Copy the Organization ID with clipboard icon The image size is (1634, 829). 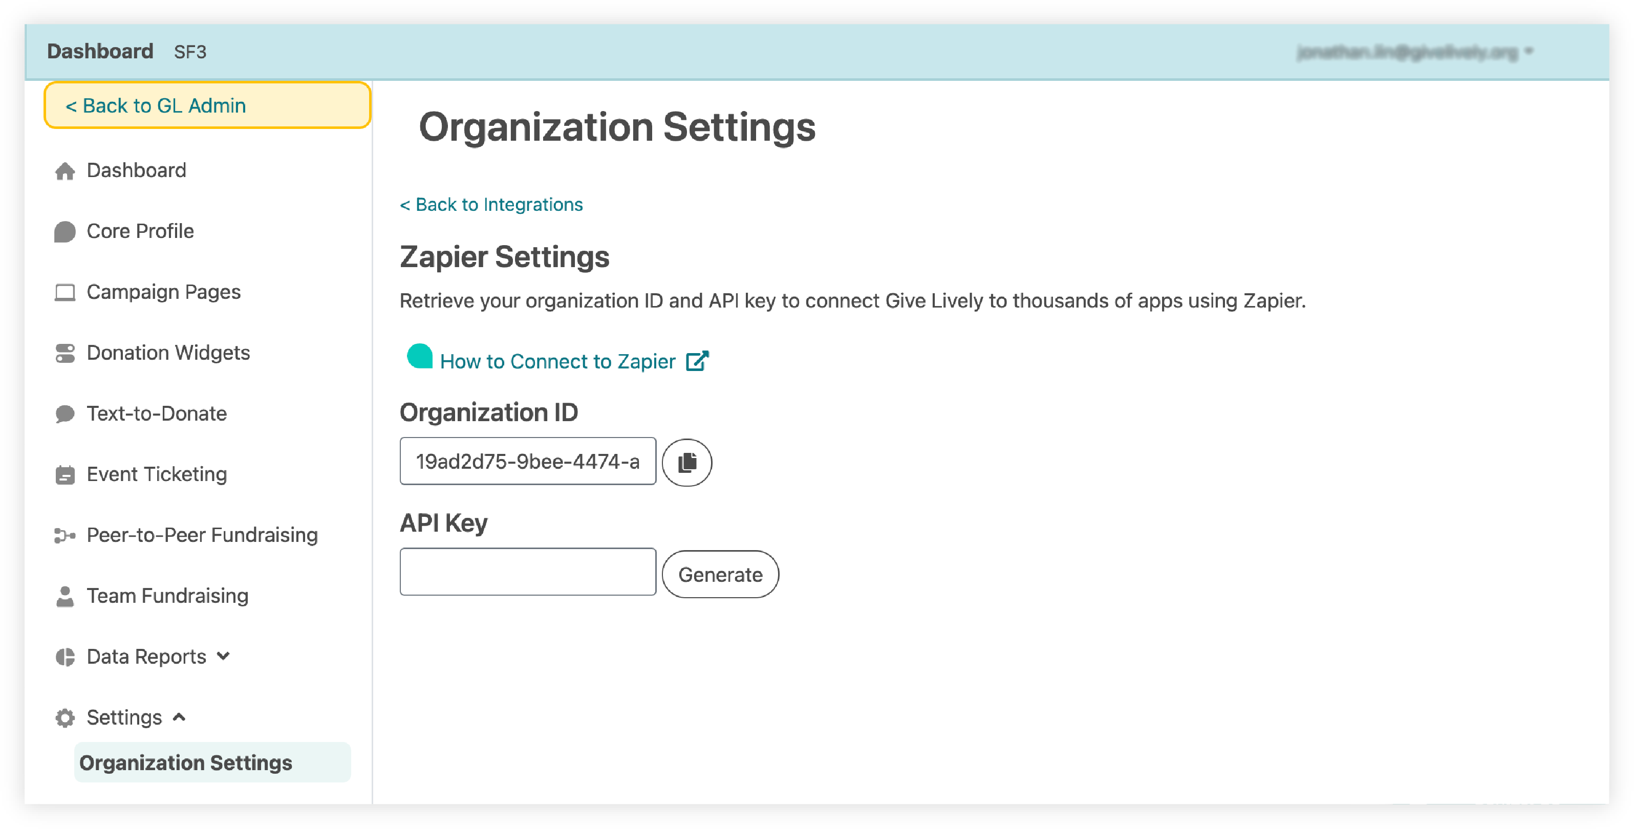click(x=686, y=463)
